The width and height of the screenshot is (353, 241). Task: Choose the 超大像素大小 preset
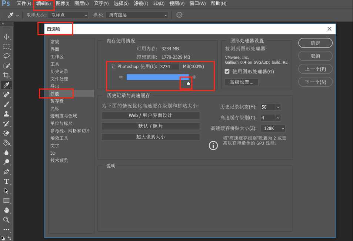pos(150,137)
